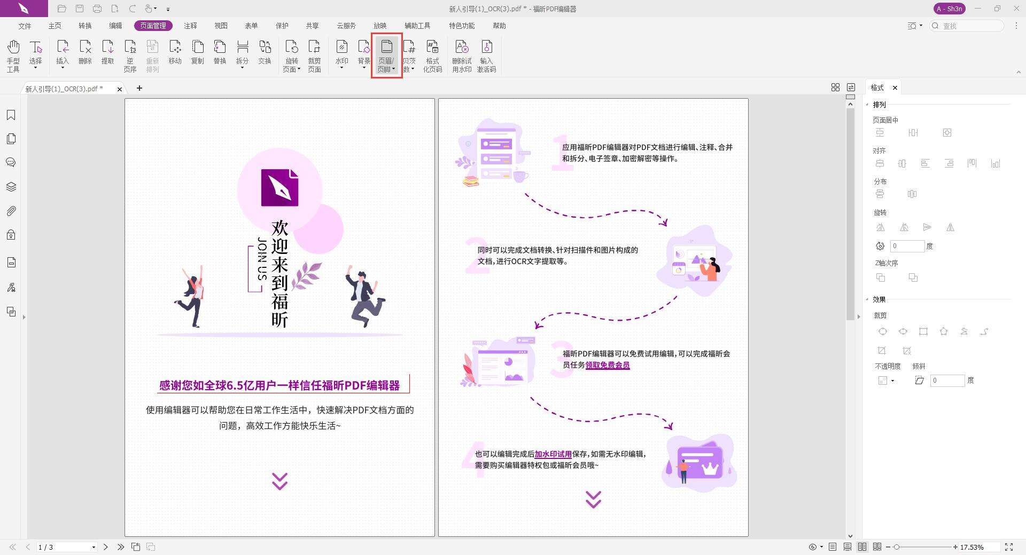Click the 删除试用水印 icon
1026x555 pixels.
click(461, 53)
